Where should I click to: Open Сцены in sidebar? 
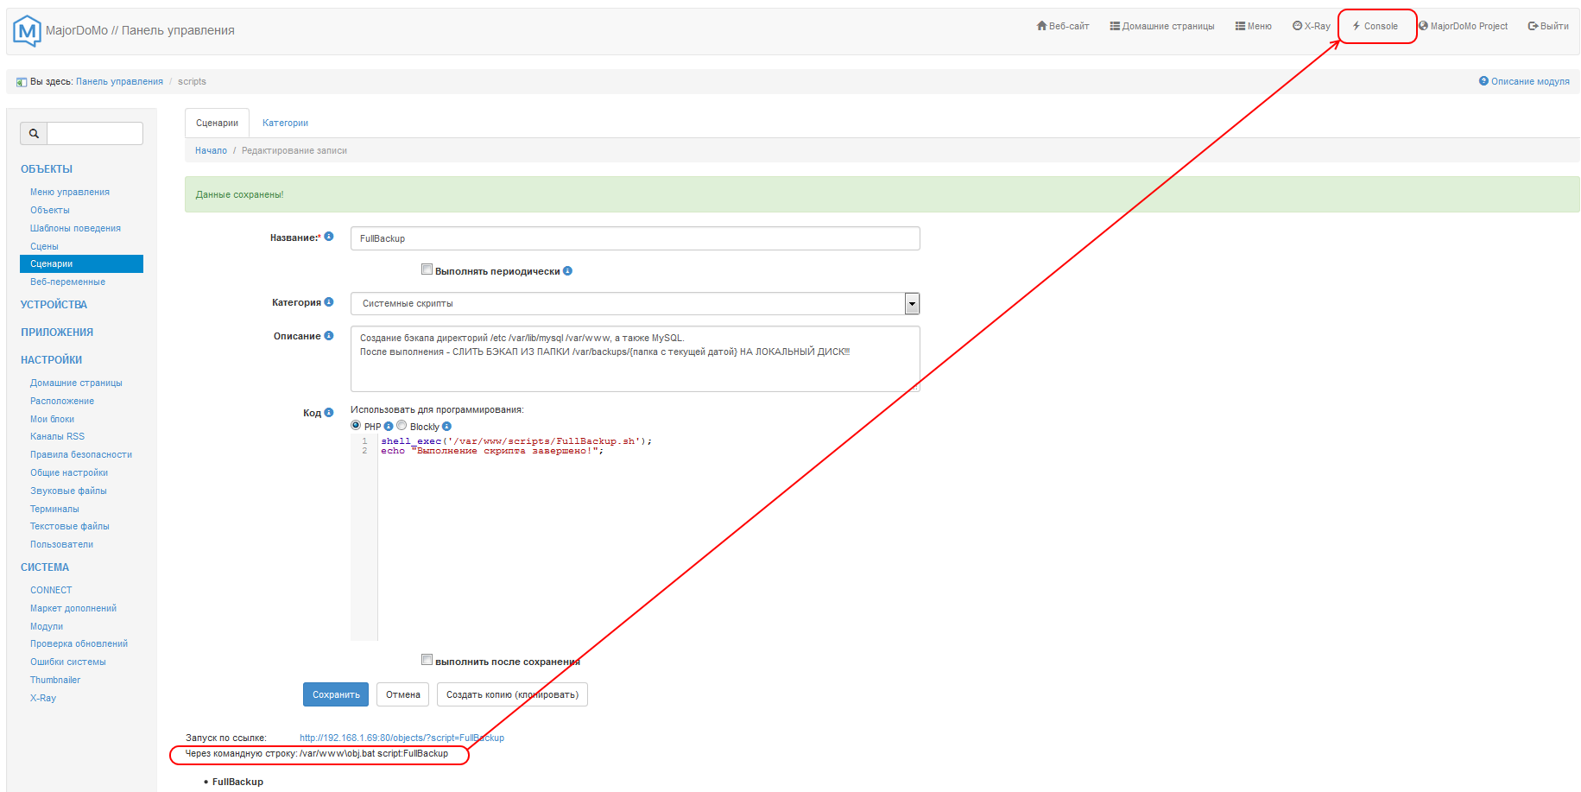pos(44,246)
